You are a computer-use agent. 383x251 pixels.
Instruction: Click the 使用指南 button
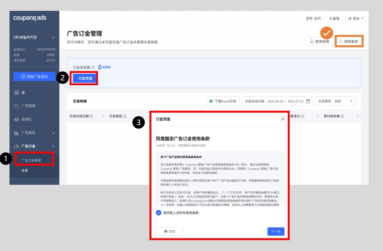(319, 41)
